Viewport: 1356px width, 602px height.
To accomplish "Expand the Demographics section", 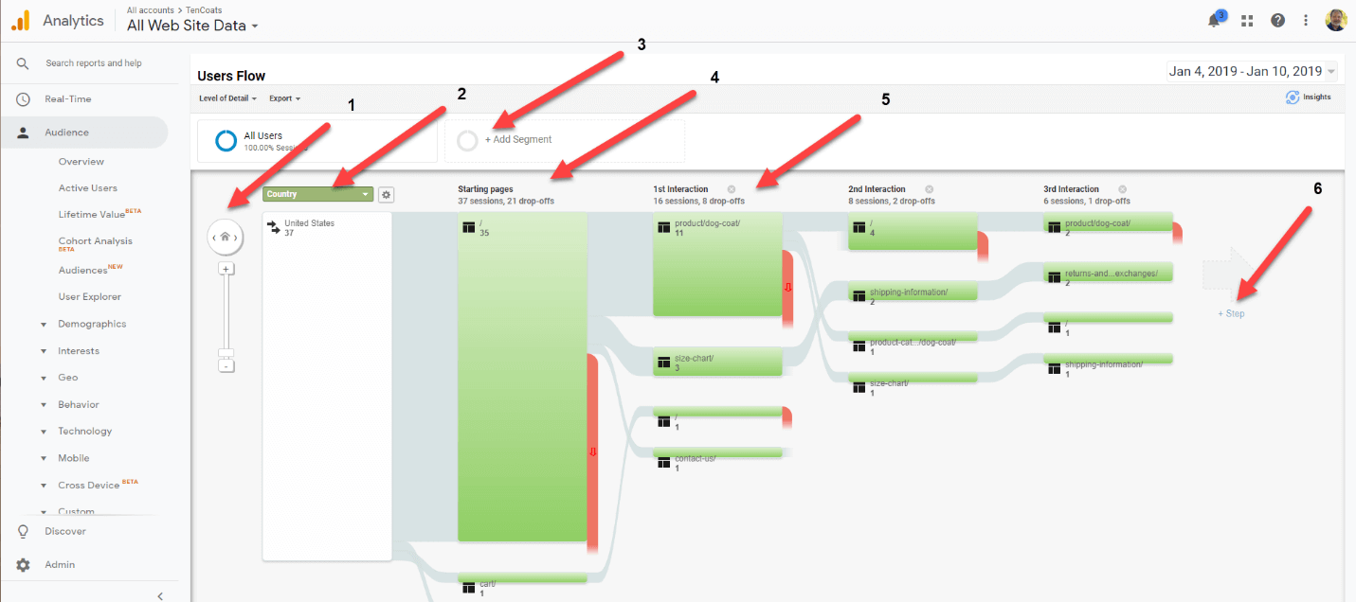I will click(92, 324).
